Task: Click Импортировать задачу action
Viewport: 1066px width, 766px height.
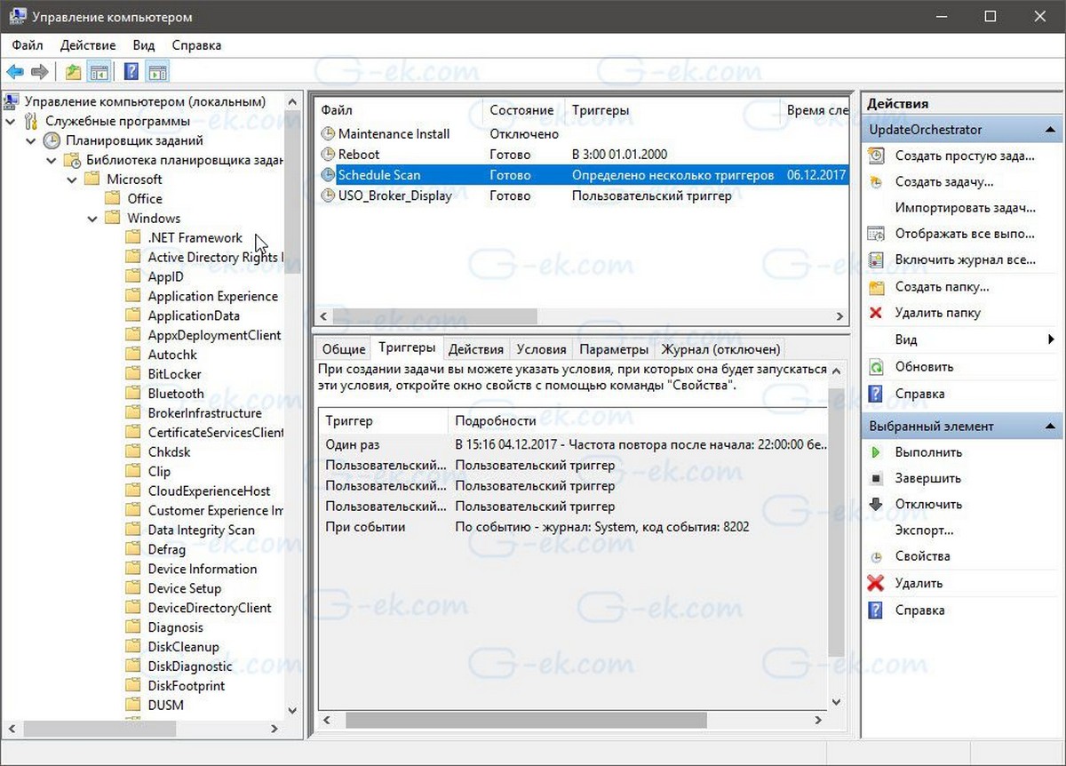Action: (966, 208)
